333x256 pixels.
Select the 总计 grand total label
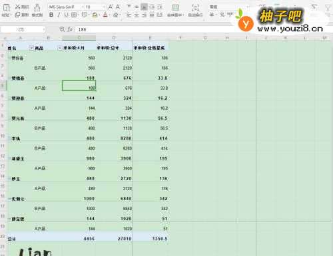tap(12, 239)
